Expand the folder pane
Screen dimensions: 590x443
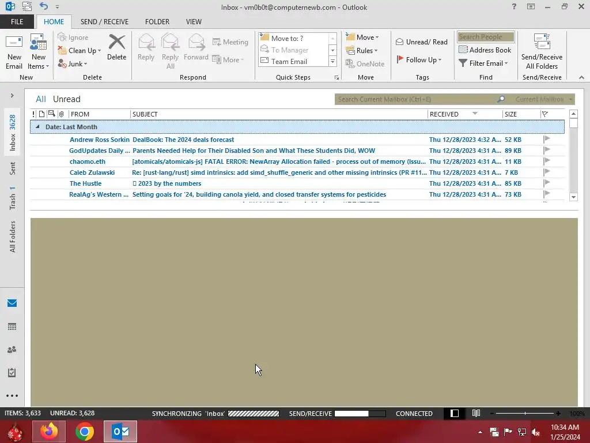click(12, 96)
